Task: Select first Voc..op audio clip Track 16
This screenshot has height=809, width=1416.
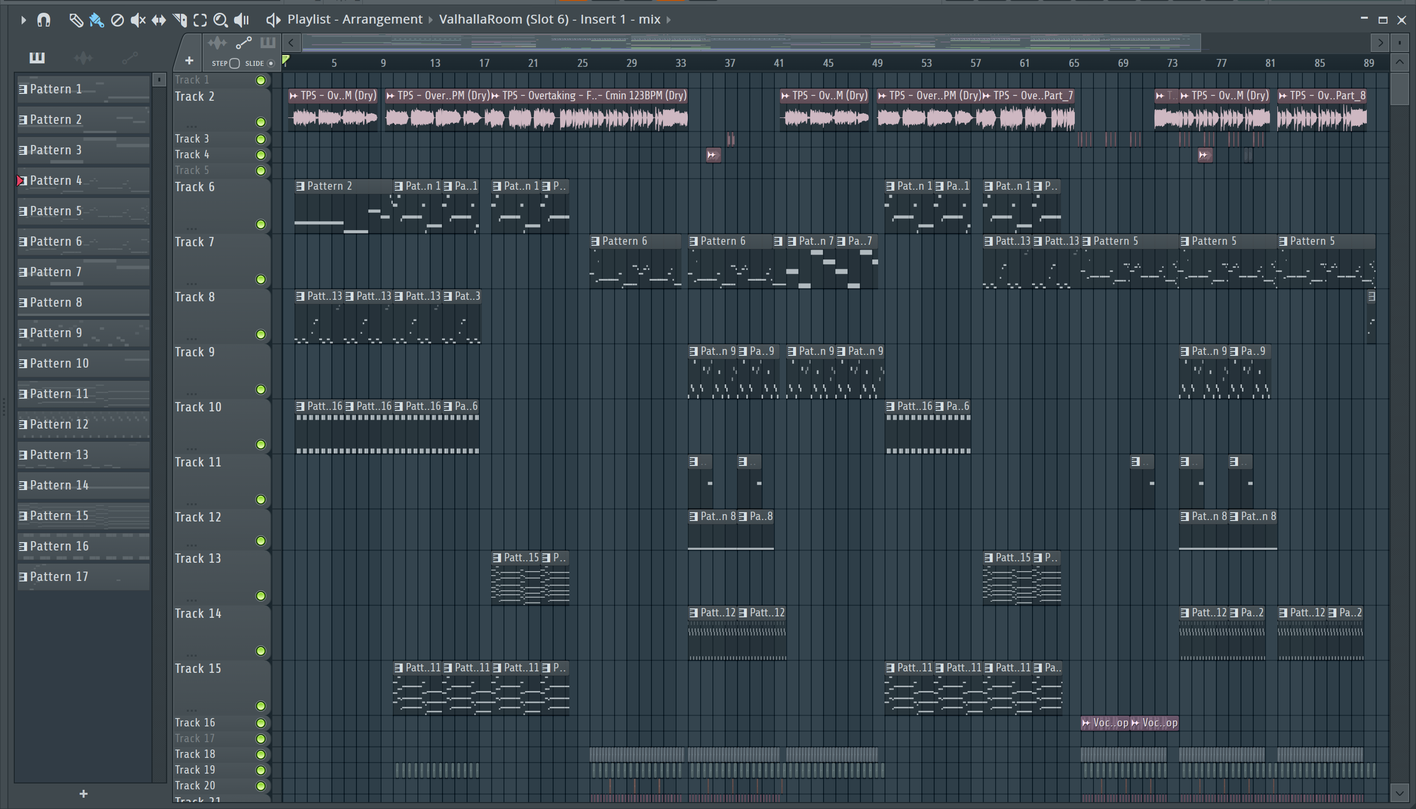Action: coord(1105,723)
